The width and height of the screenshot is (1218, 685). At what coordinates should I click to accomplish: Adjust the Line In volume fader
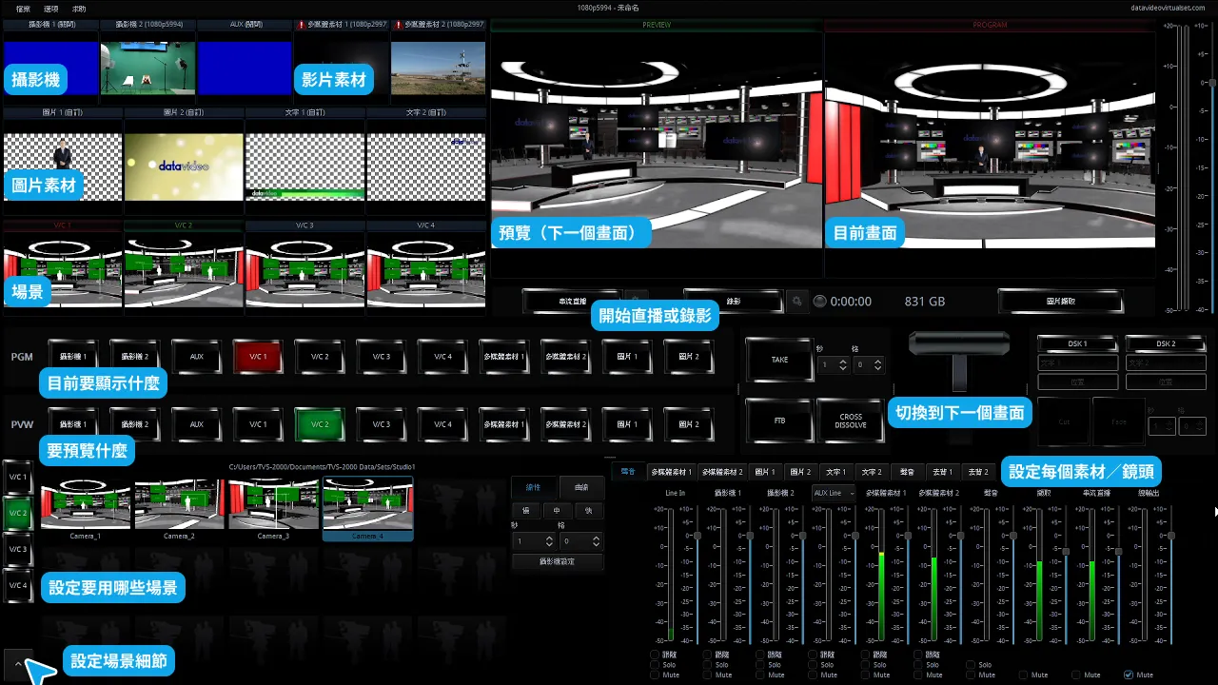697,537
